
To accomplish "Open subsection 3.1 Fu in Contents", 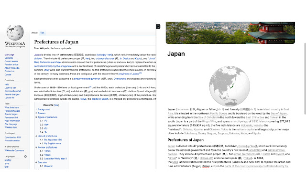I will pos(46,121).
